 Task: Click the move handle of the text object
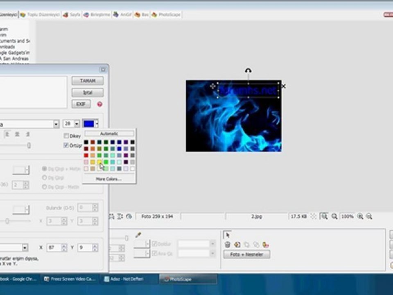(x=212, y=86)
